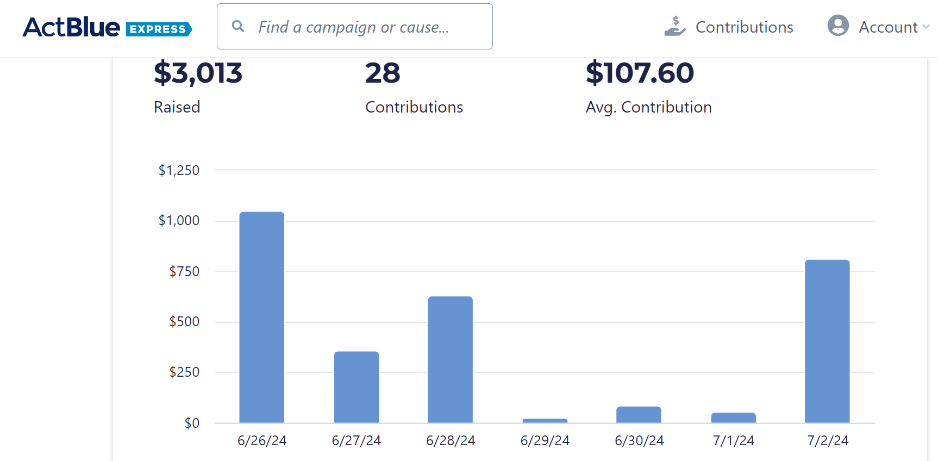Open the Contributions link in header
Image resolution: width=938 pixels, height=461 pixels.
tap(744, 27)
